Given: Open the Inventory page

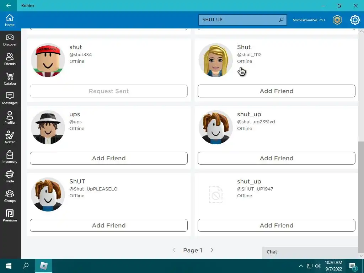Looking at the screenshot, I should click(10, 157).
